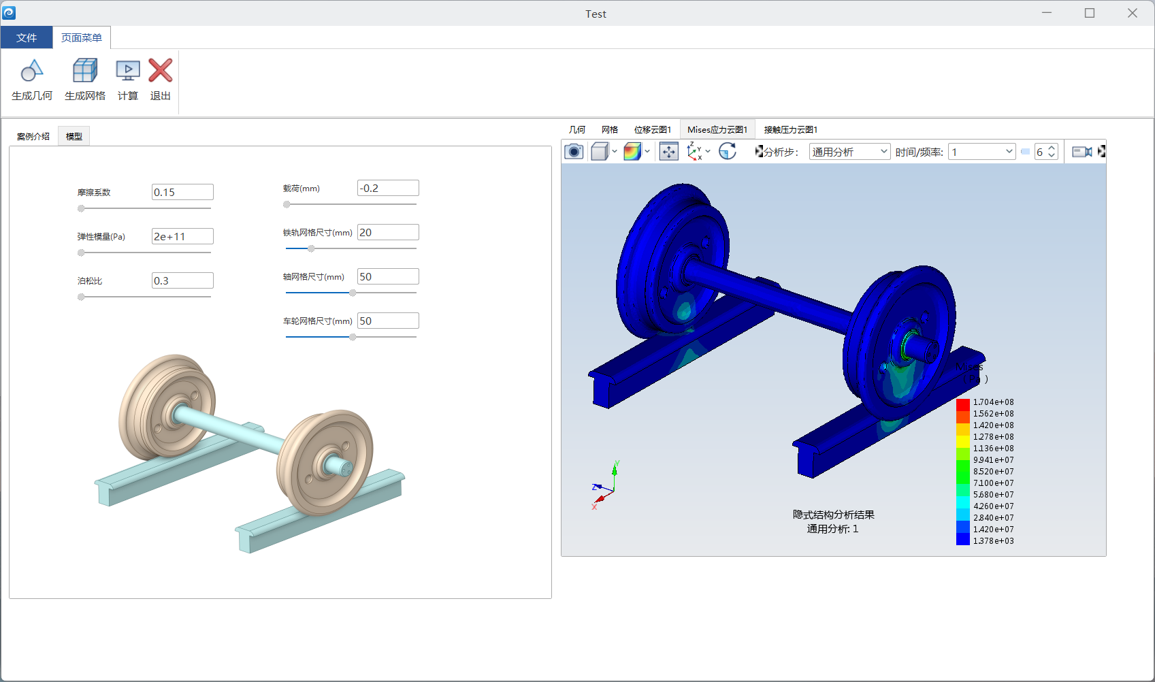Click the 摩擦系数 slider handle
The height and width of the screenshot is (682, 1155).
81,208
